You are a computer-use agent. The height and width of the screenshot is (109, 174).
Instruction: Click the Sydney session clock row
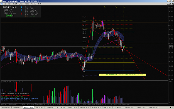tap(30, 7)
